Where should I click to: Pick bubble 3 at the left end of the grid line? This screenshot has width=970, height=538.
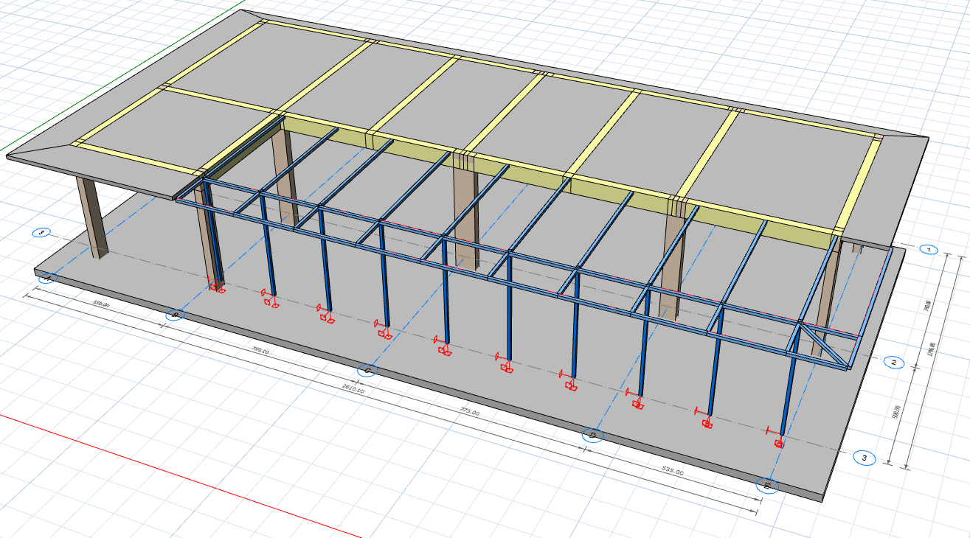[x=42, y=233]
